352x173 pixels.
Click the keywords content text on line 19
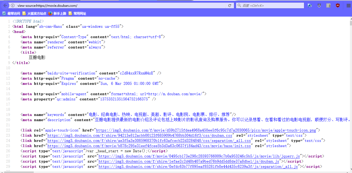pos(159,115)
